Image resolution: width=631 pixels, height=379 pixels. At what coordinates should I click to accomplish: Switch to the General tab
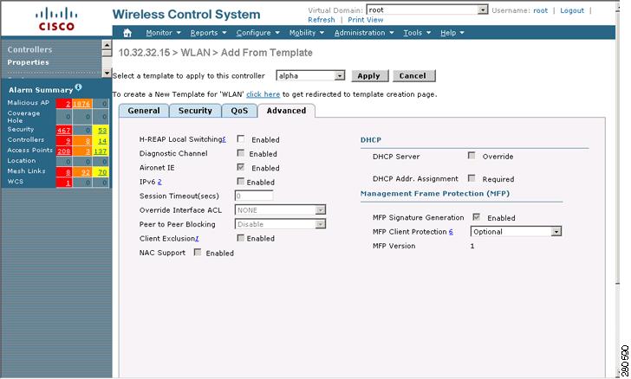pyautogui.click(x=144, y=111)
